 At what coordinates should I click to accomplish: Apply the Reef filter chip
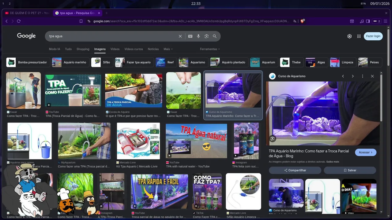click(166, 62)
